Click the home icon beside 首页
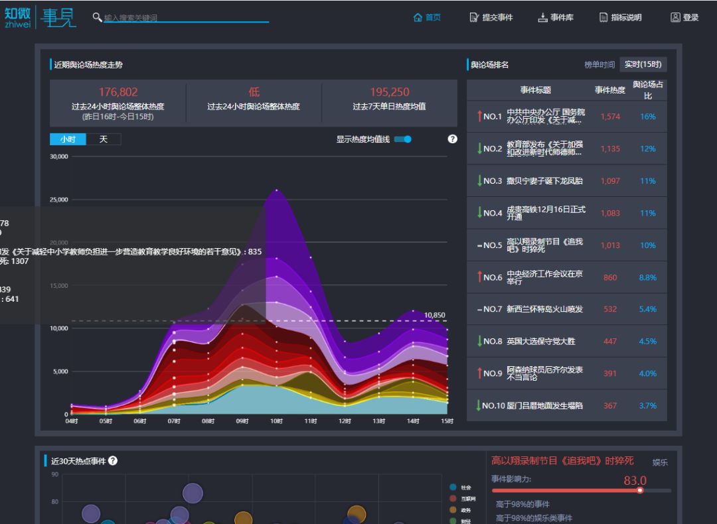Screen dimensions: 717x524 click(x=418, y=17)
